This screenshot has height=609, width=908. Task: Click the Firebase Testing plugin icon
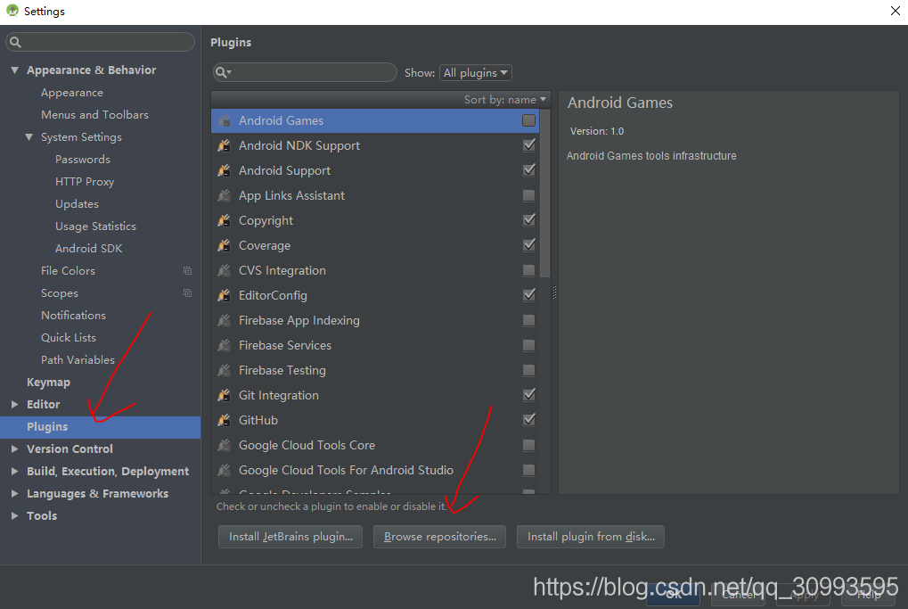coord(225,370)
